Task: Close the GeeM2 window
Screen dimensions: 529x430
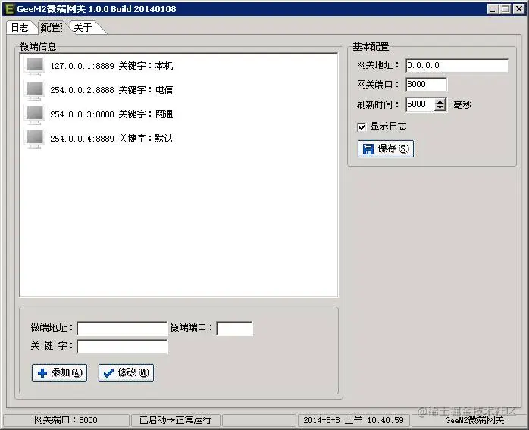Action: (519, 9)
